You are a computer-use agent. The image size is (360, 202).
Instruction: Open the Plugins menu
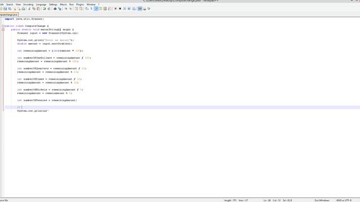[x=80, y=4]
